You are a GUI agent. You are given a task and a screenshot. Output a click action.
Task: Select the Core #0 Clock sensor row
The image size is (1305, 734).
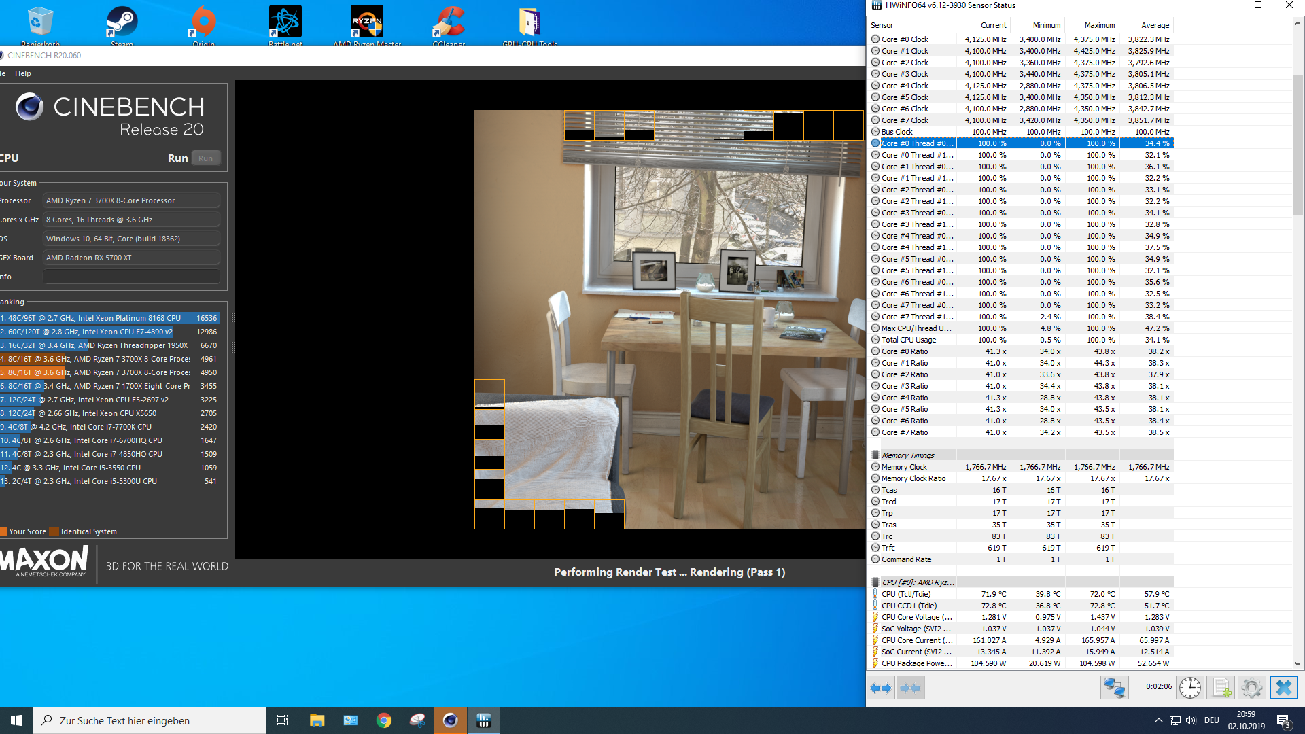(905, 39)
